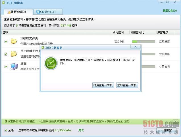Click the 一键搬家 button
Image resolution: width=181 pixels, height=137 pixels.
(x=166, y=130)
